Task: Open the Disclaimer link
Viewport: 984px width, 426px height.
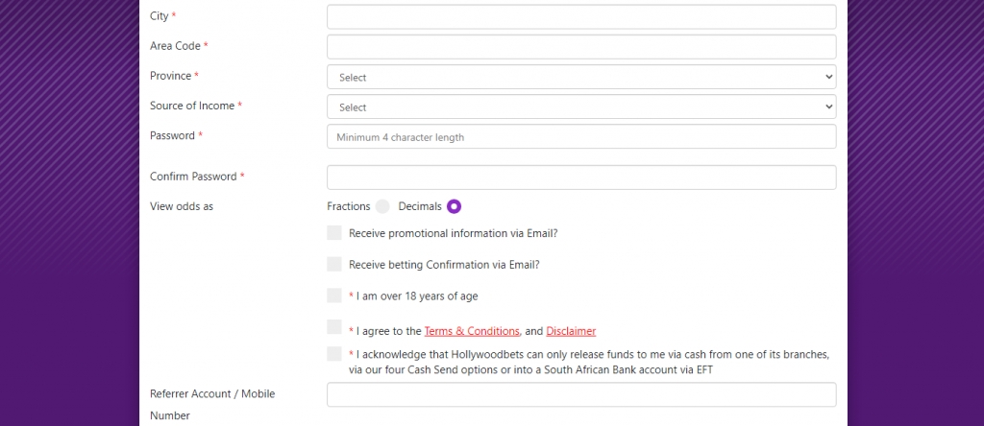Action: point(571,331)
